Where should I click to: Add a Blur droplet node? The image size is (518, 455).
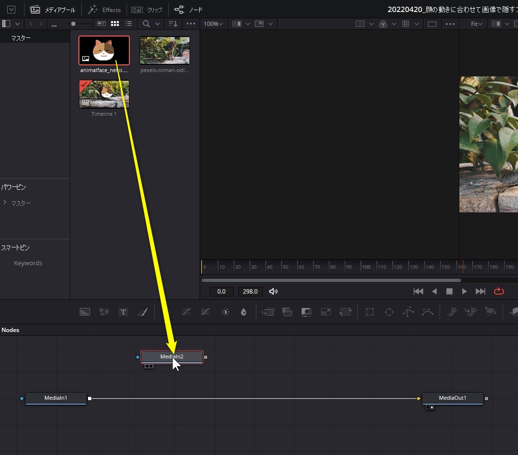click(244, 312)
